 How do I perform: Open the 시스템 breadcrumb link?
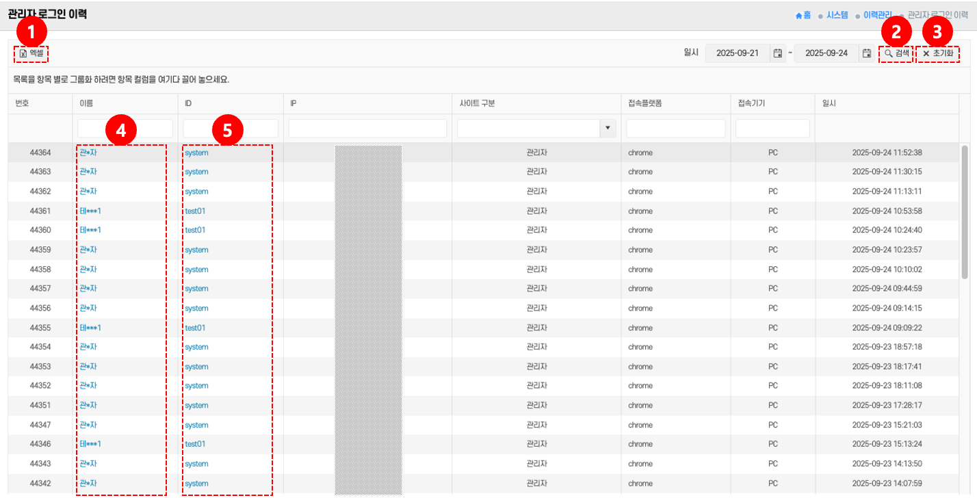(837, 15)
